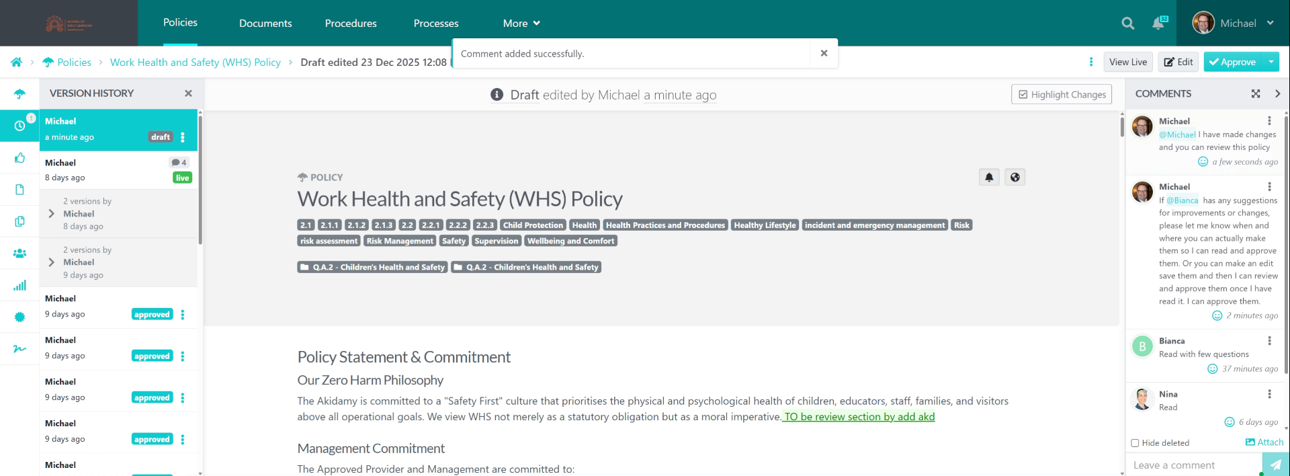This screenshot has height=476, width=1290.
Task: Open the Documents menu item
Action: click(x=265, y=24)
